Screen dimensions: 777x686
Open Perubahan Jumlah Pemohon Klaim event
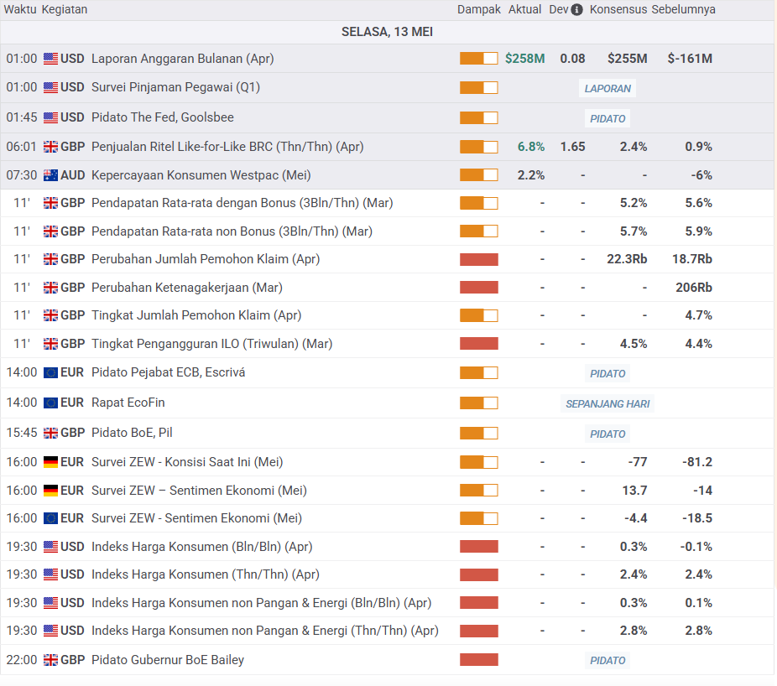click(205, 259)
